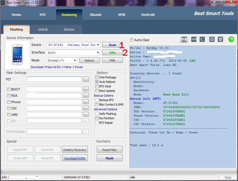Select the Samsung tab
This screenshot has height=181, width=238.
pos(69,15)
